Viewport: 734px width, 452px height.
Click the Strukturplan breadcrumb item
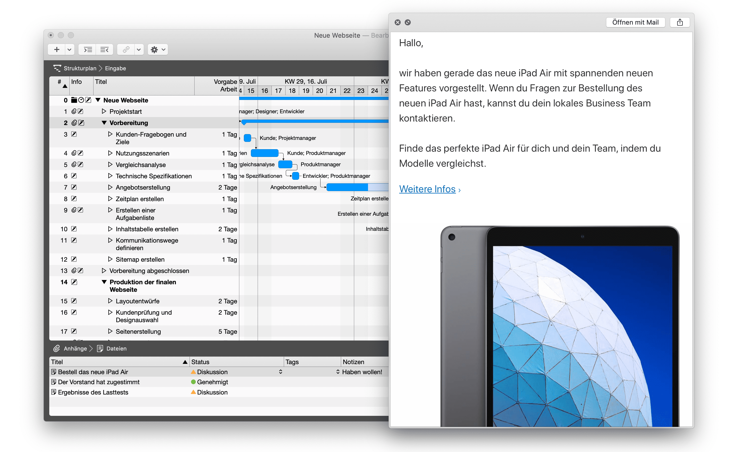80,69
